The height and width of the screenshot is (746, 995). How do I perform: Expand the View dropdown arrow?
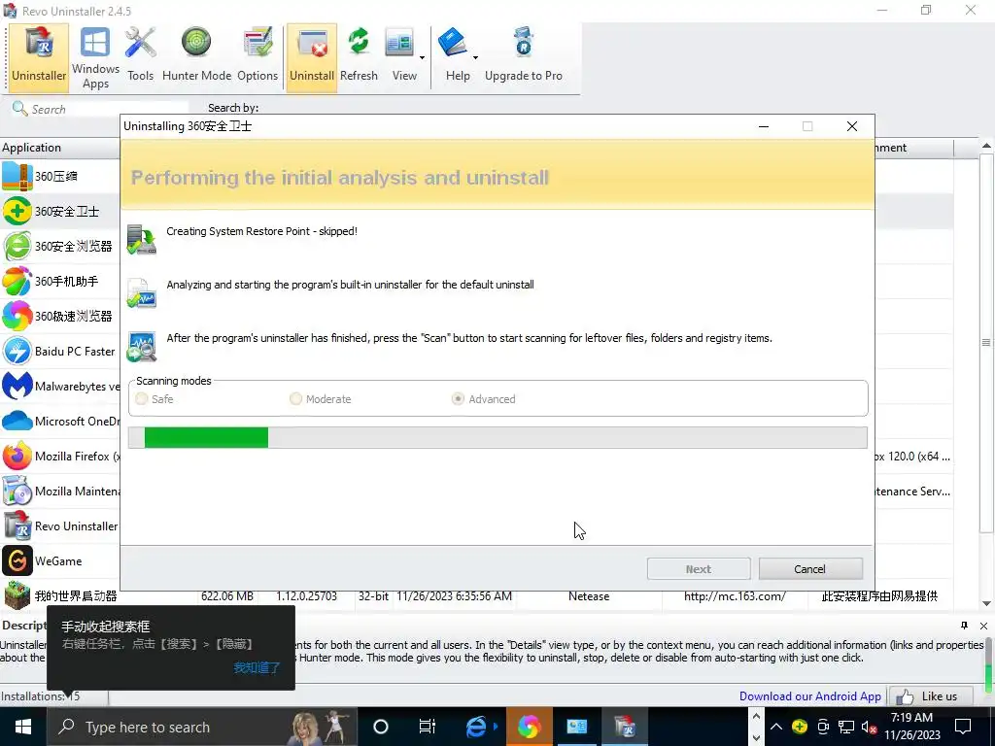pos(422,57)
